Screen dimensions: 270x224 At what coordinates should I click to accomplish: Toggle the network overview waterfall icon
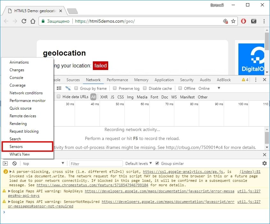click(68, 88)
